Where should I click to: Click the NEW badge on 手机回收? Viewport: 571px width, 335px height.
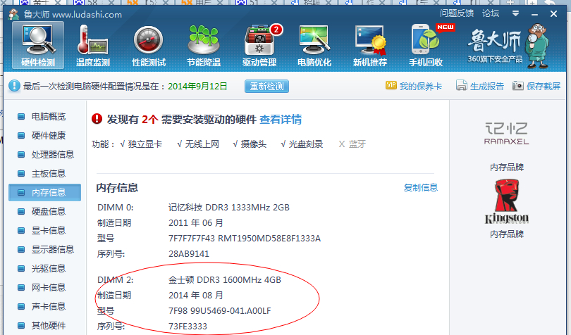(446, 27)
